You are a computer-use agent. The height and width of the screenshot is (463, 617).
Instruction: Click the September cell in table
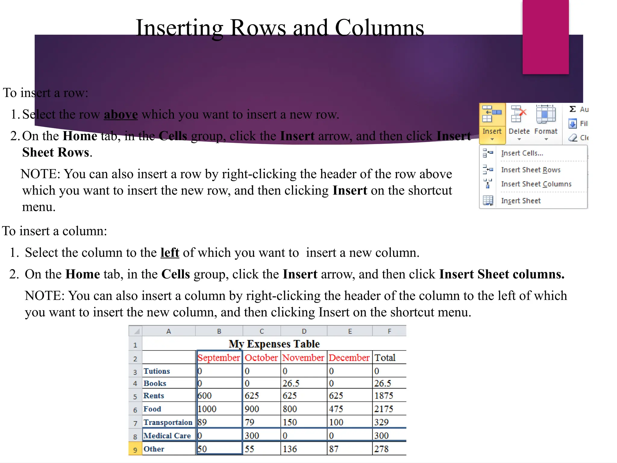(219, 358)
